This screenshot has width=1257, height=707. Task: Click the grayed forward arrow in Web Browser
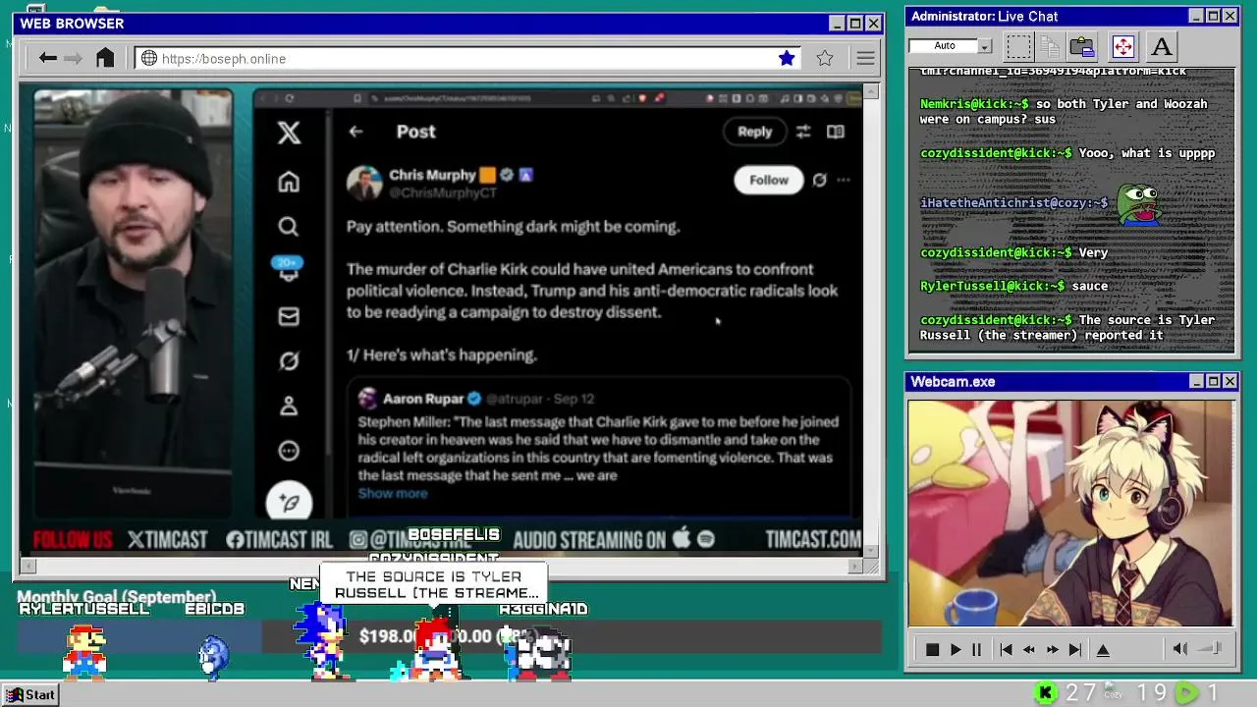[x=74, y=58]
